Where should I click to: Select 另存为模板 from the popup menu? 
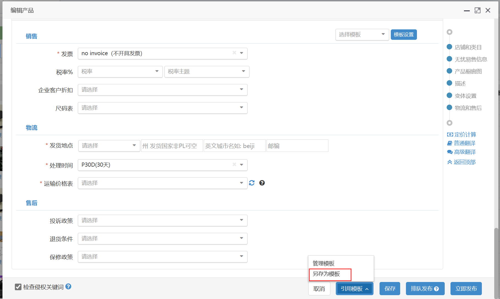(326, 274)
